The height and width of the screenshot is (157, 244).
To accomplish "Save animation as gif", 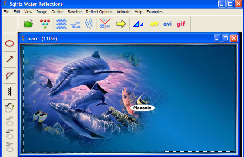I will point(181,24).
